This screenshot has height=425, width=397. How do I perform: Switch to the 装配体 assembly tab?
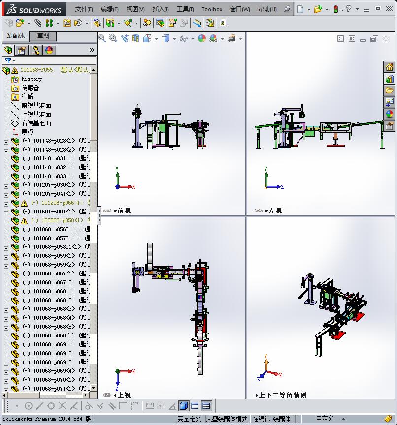pyautogui.click(x=15, y=36)
